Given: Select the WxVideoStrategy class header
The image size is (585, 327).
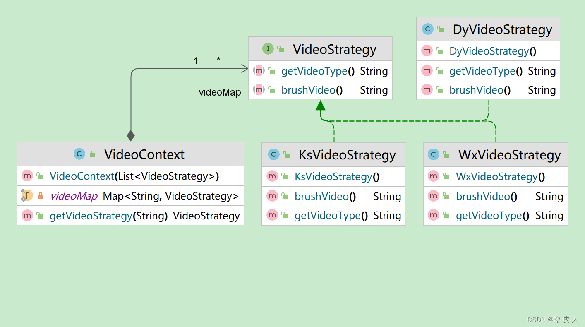Looking at the screenshot, I should coord(496,155).
